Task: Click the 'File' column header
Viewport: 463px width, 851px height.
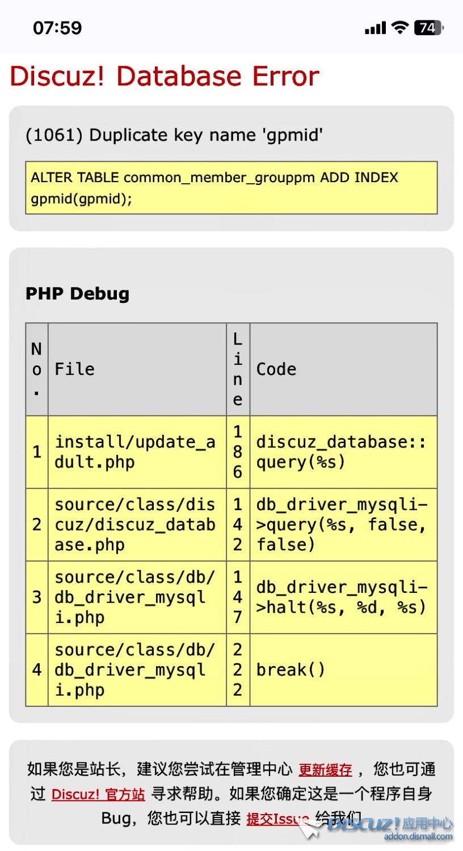Action: 137,369
